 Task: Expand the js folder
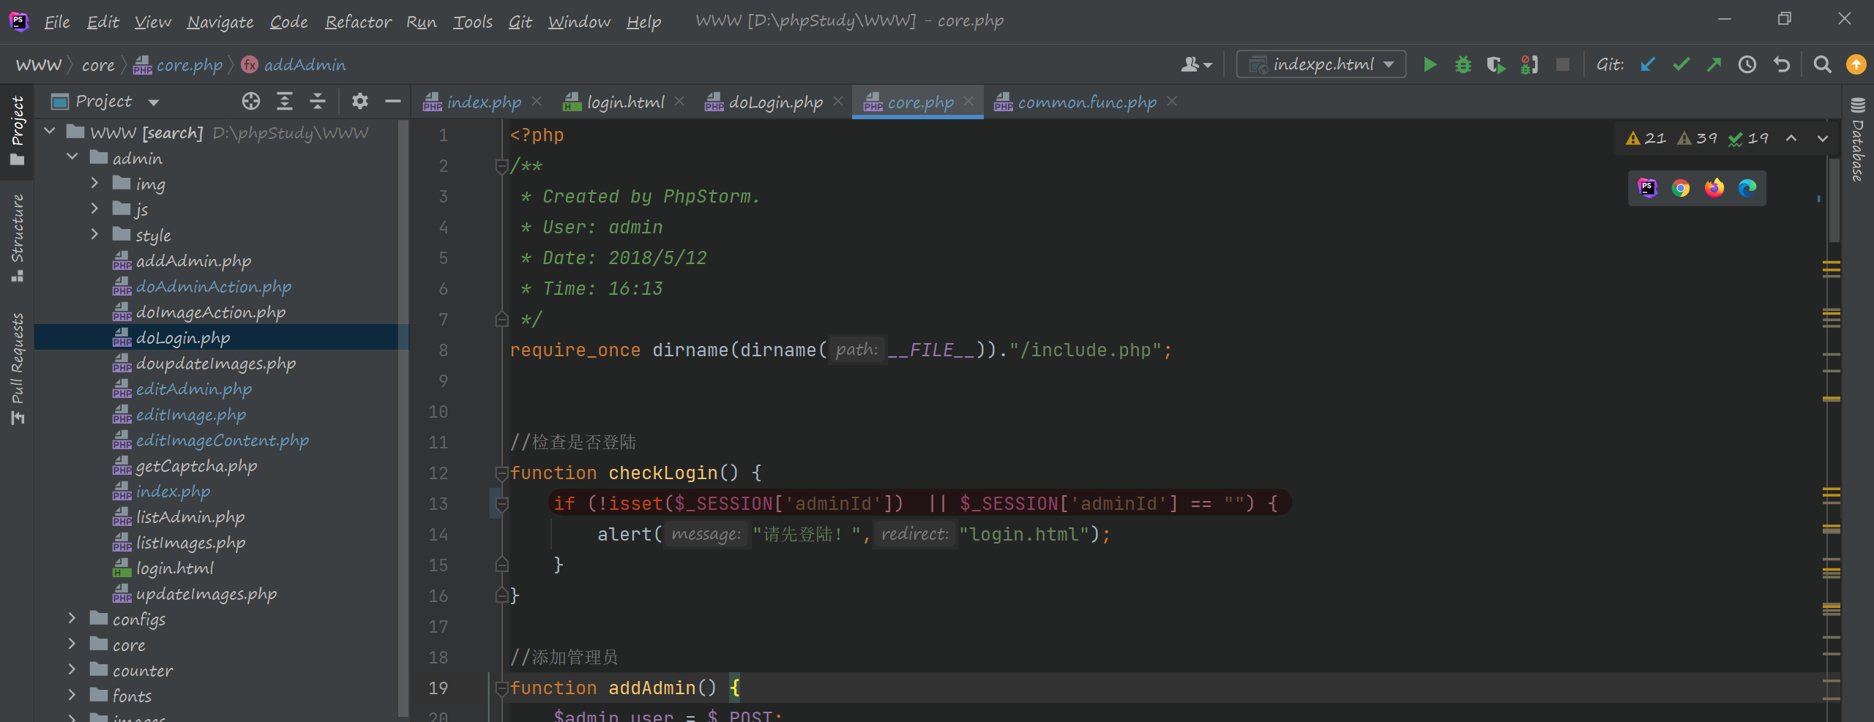[x=94, y=208]
